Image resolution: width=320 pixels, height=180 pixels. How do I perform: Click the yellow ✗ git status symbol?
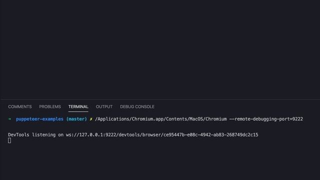tap(91, 119)
